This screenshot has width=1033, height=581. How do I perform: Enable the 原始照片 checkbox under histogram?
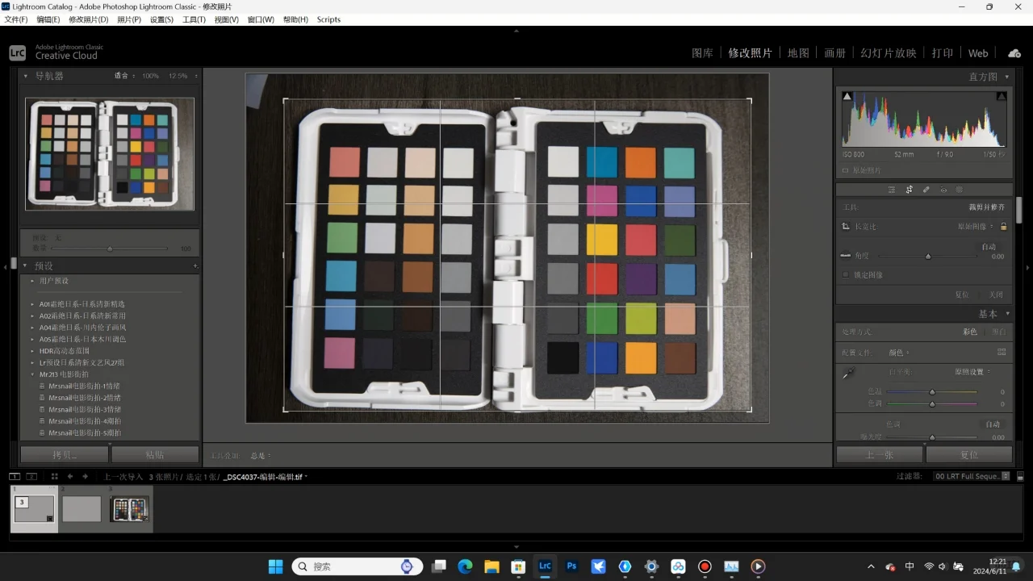pyautogui.click(x=846, y=171)
